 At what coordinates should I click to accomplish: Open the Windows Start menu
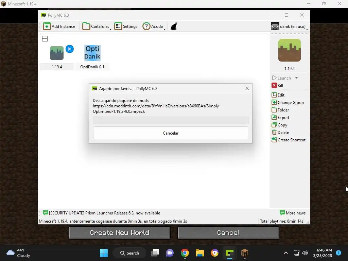coord(104,253)
